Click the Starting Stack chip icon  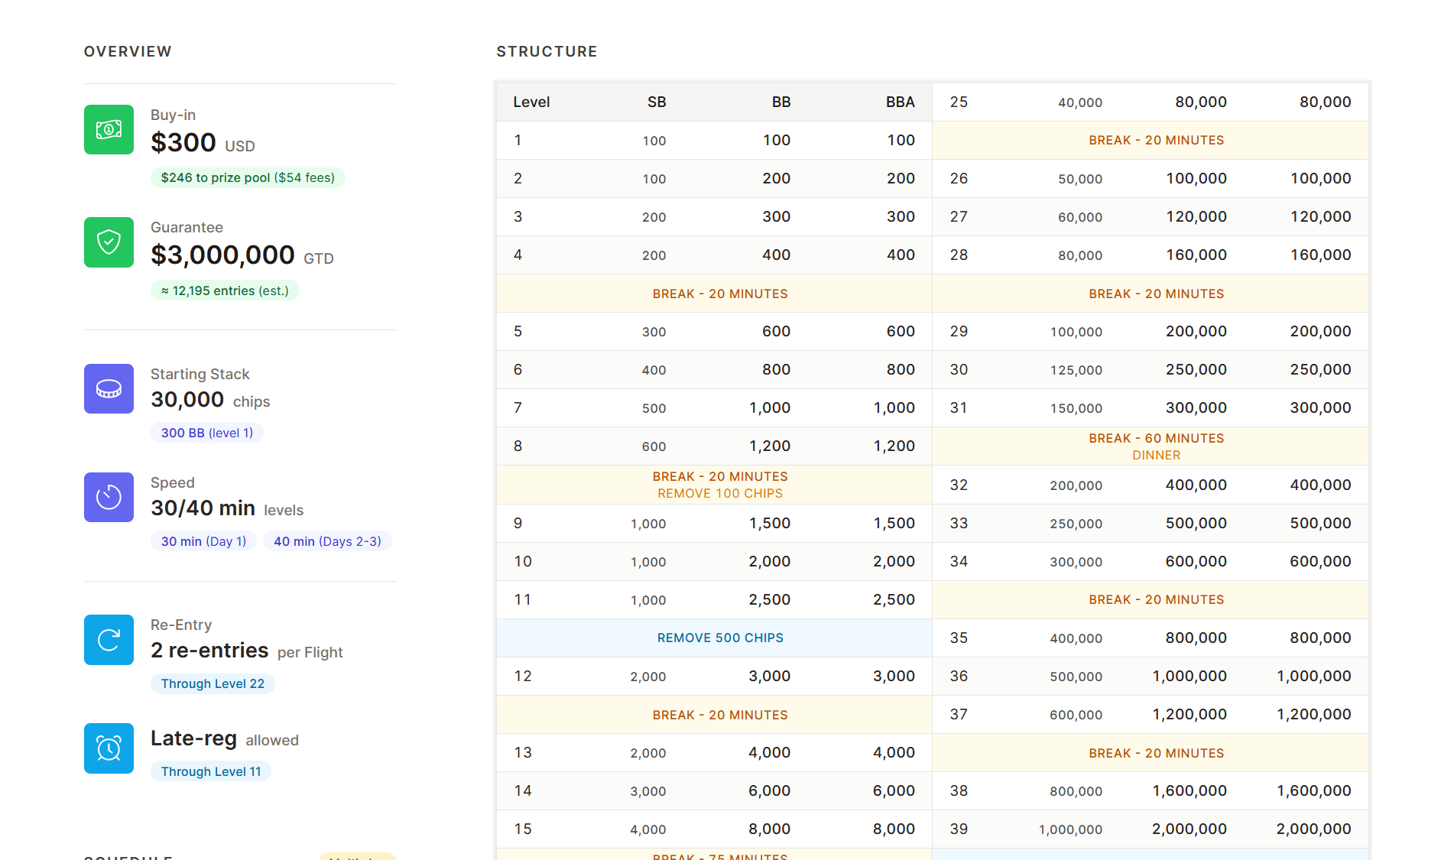[x=109, y=389]
